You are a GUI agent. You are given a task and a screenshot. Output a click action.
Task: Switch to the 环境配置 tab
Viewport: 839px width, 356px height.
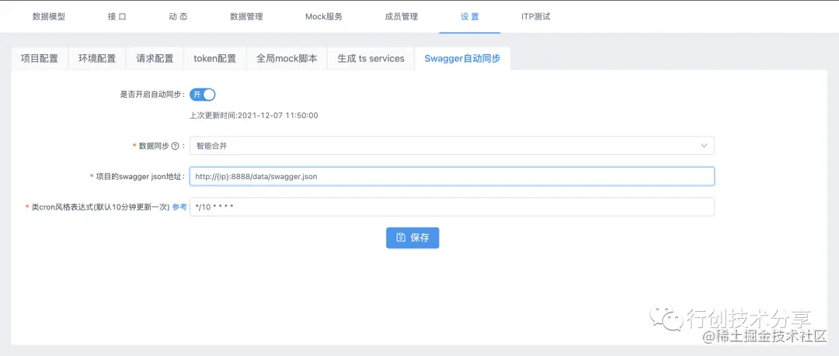click(x=97, y=58)
